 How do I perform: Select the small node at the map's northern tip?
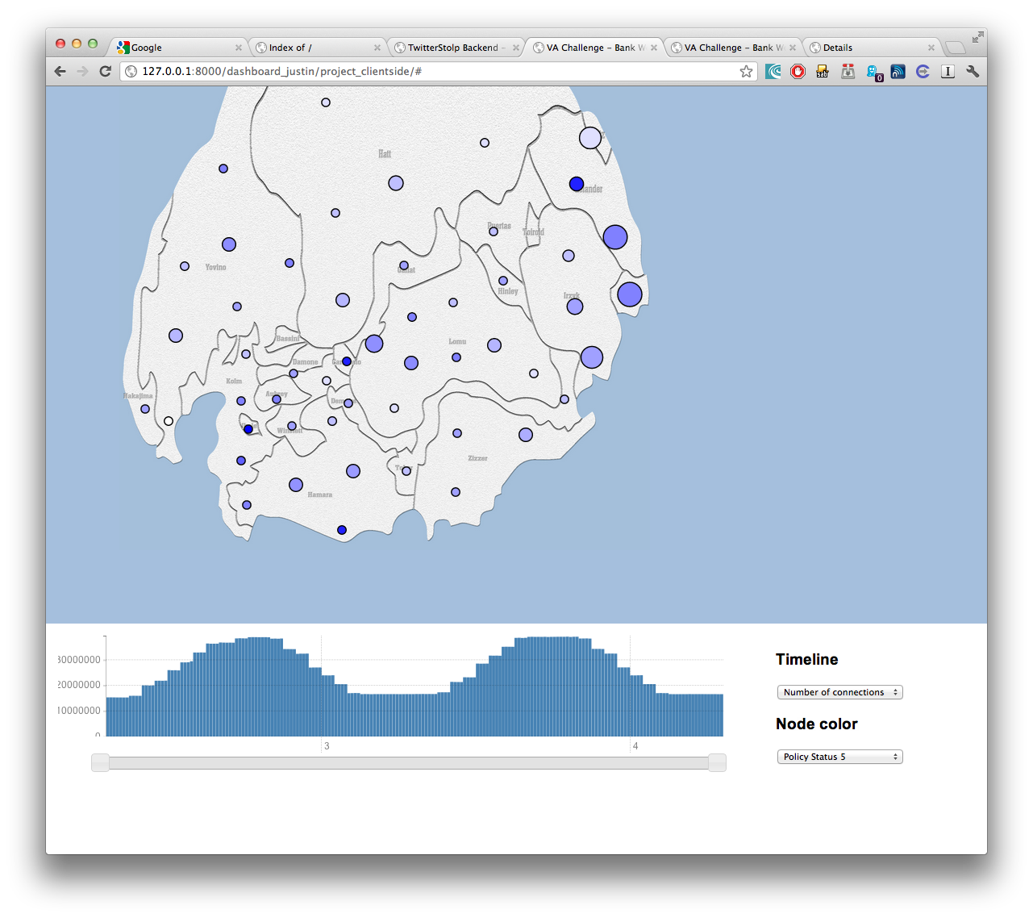(x=326, y=102)
